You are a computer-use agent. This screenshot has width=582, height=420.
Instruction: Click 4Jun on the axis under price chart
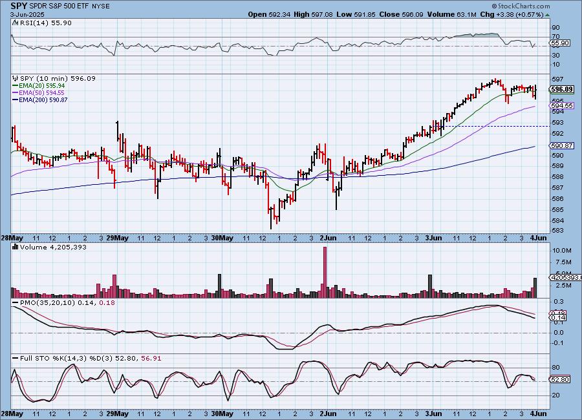point(538,238)
